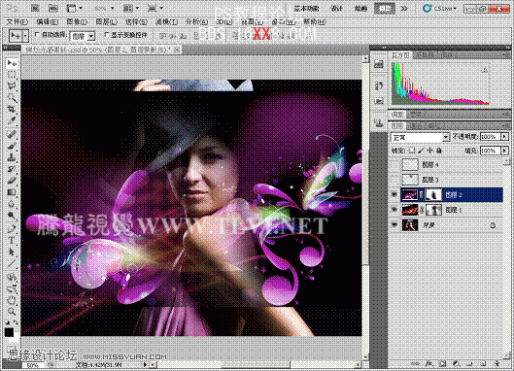
Task: Open the auto-select 图层 type dropdown
Action: (x=83, y=36)
